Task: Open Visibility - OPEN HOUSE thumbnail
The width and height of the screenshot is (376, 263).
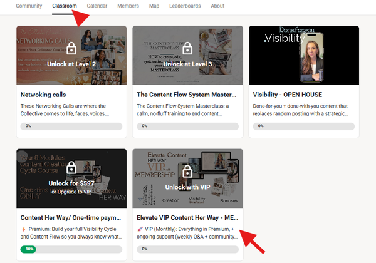Action: tap(304, 55)
